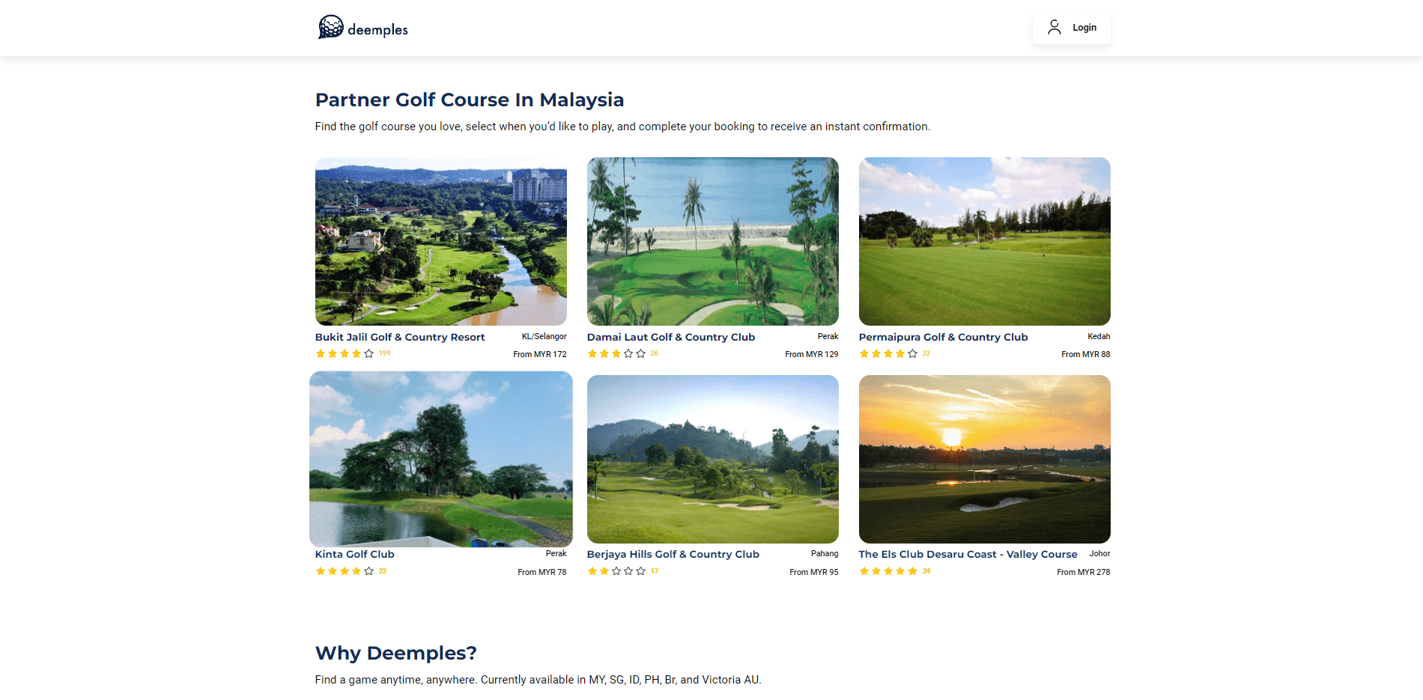Click Permaipura star rating

pyautogui.click(x=888, y=354)
